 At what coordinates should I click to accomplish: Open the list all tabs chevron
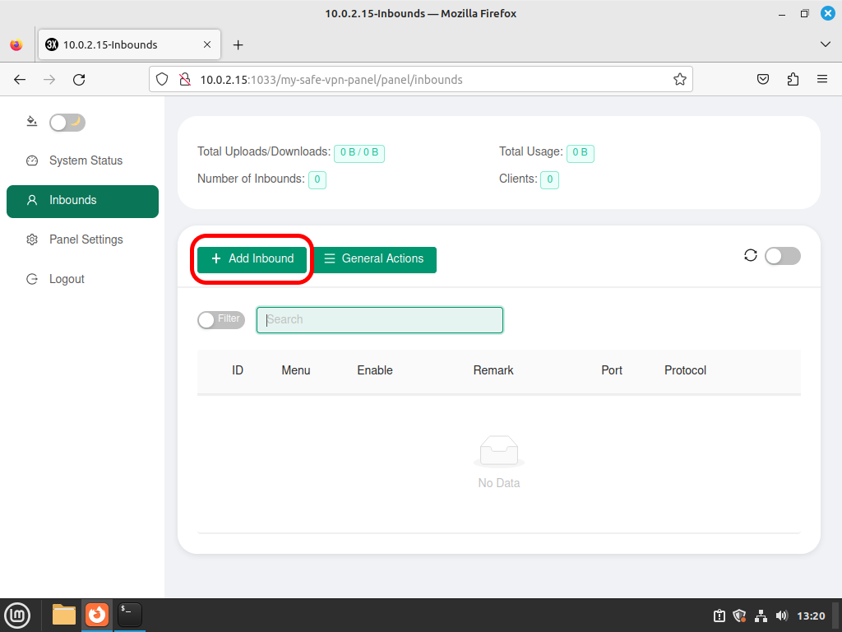pyautogui.click(x=825, y=44)
